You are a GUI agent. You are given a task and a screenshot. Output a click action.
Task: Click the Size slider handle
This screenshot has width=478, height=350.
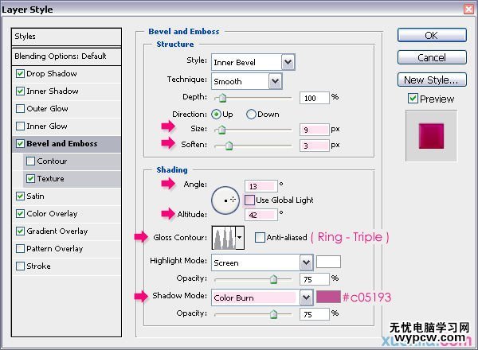tap(221, 130)
